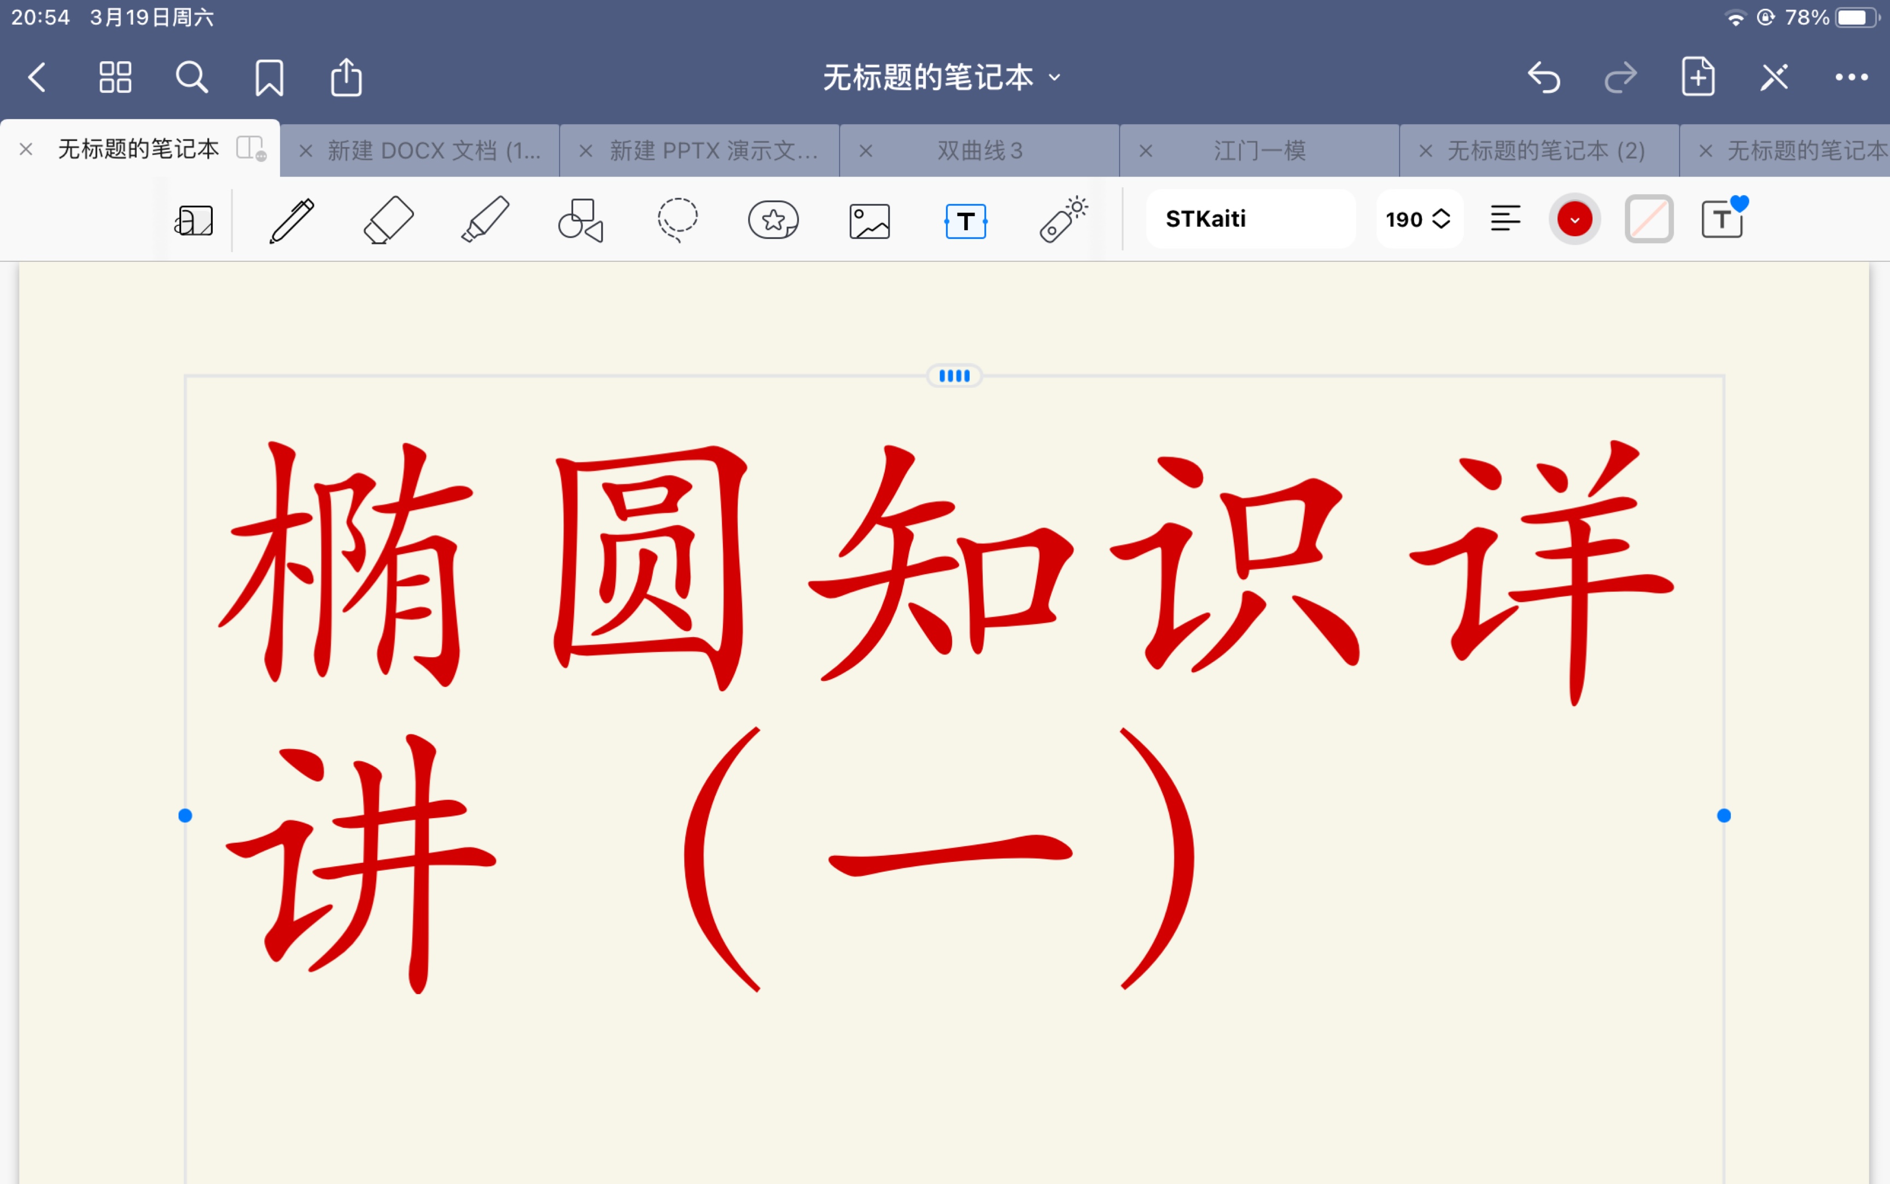Close the 双曲线 3 tab
The height and width of the screenshot is (1184, 1890).
pos(866,150)
